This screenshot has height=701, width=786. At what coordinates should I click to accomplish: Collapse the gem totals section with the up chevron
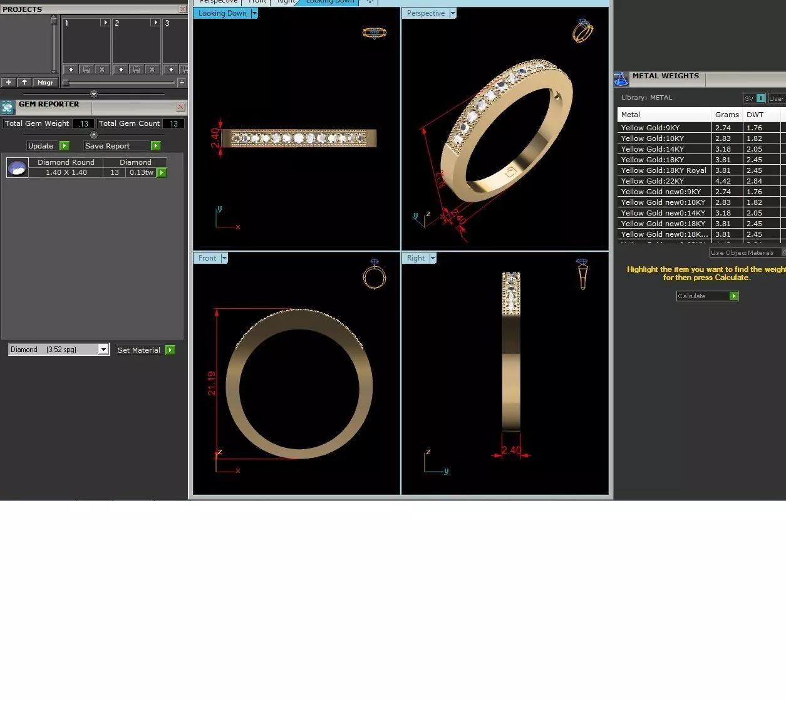(x=94, y=135)
